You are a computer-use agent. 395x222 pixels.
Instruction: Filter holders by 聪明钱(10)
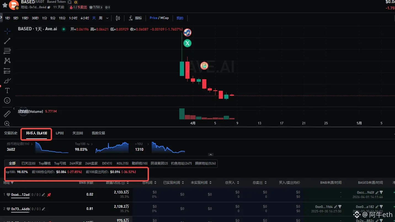[140, 163]
